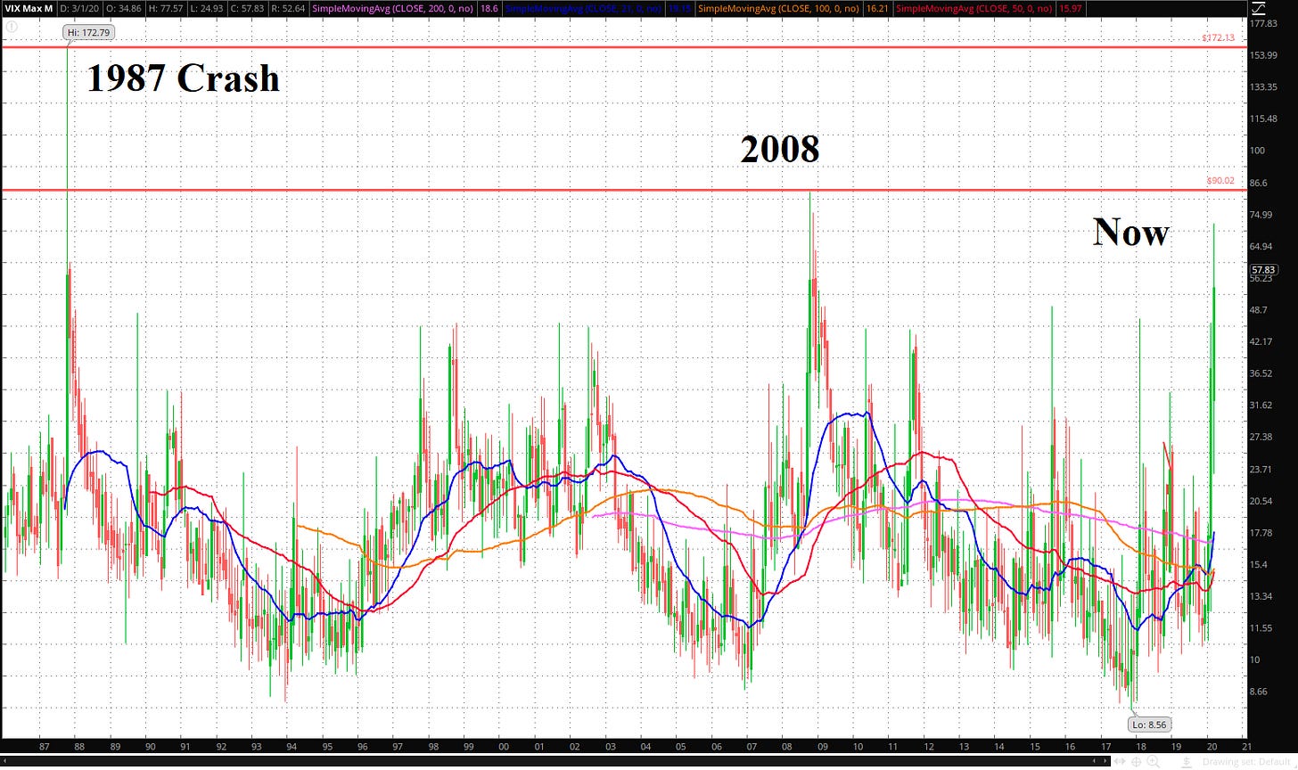1298x770 pixels.
Task: Open the Drawing set: Default selector
Action: pyautogui.click(x=1248, y=762)
